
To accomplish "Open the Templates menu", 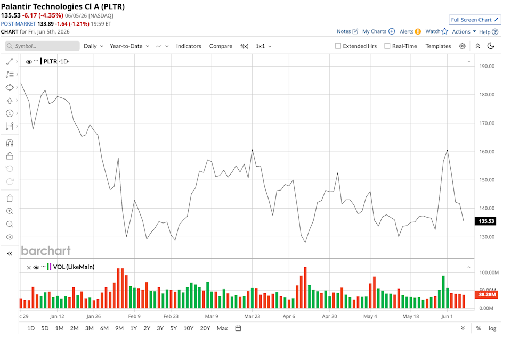I will pyautogui.click(x=438, y=46).
